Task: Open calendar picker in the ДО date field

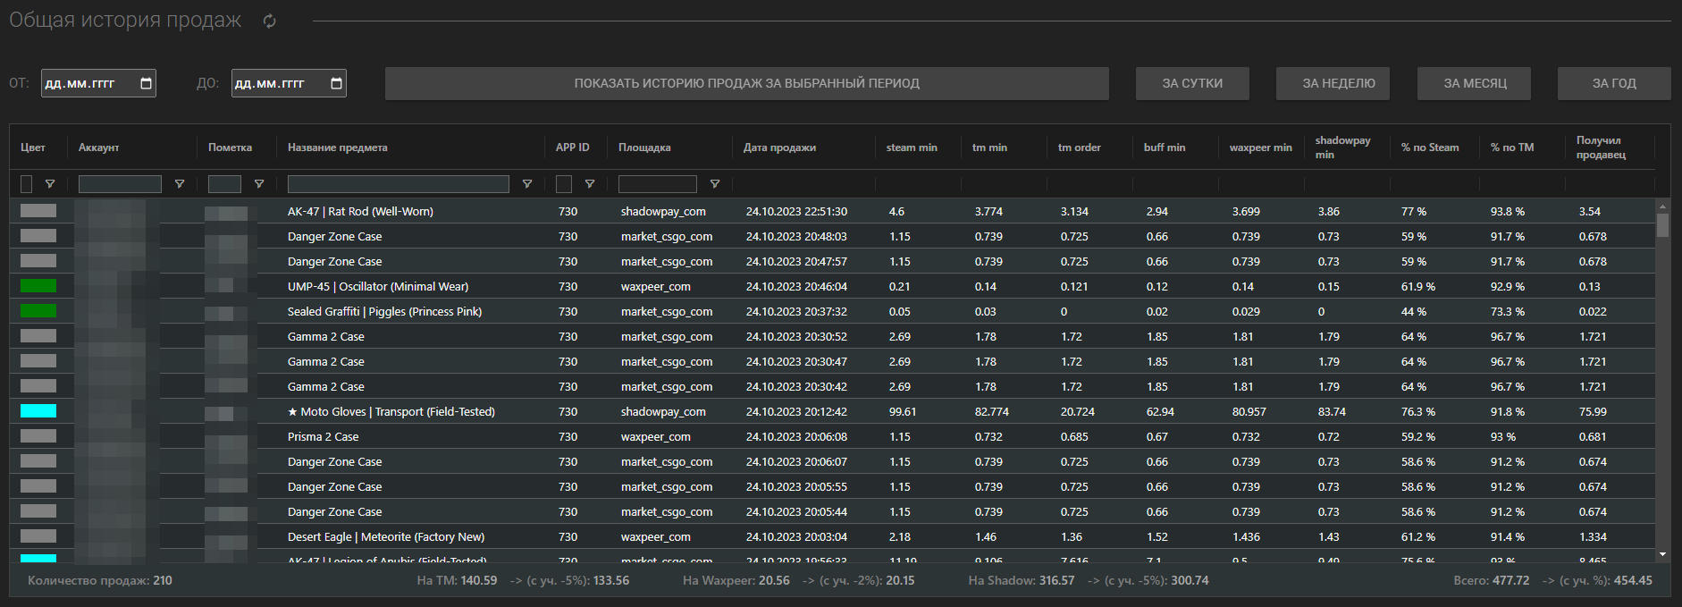Action: click(x=336, y=83)
